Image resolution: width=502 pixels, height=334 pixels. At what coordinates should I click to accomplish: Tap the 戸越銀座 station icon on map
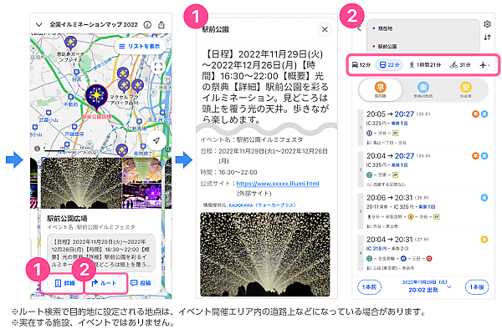[74, 127]
